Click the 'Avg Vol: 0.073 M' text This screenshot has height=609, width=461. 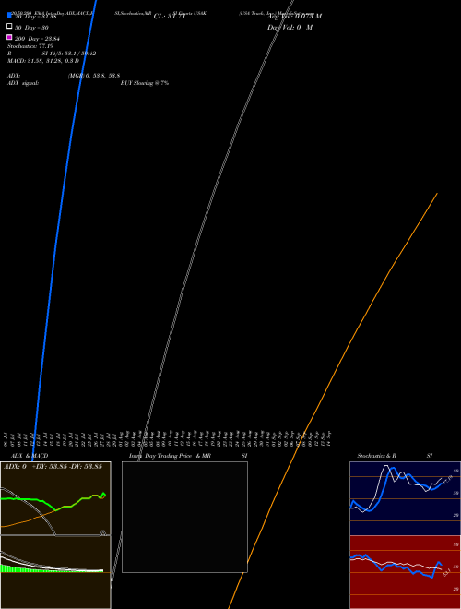[294, 16]
